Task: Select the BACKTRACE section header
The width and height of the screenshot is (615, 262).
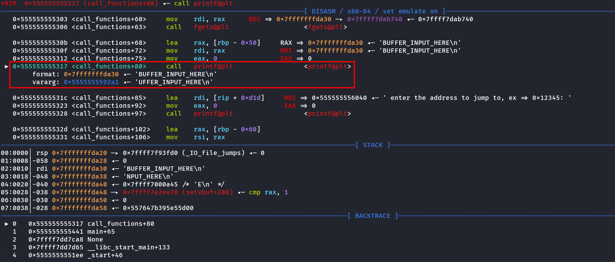Action: [x=372, y=216]
